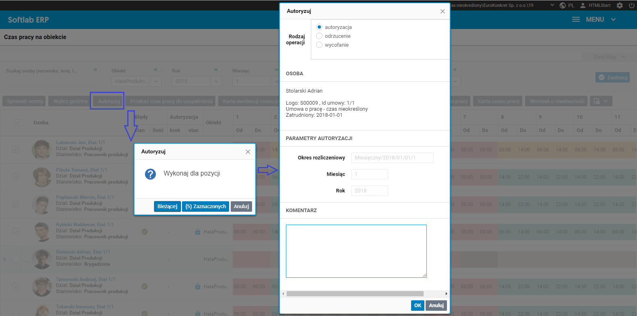Cancel the large Autoryzuj parameters dialog
This screenshot has height=316, width=637.
tap(436, 306)
